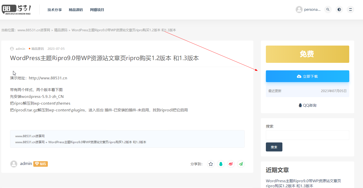Go to www.88531.cn资享网 in the breadcrumb

tap(34, 30)
